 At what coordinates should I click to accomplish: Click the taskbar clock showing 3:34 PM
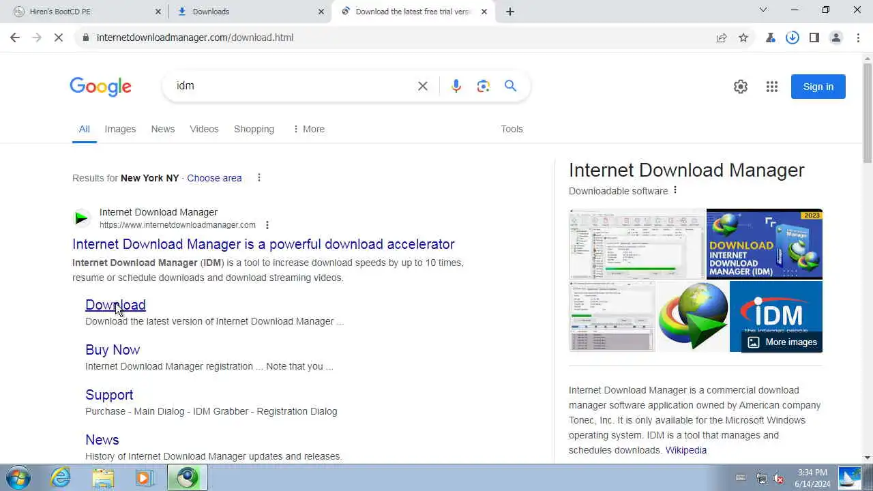pyautogui.click(x=812, y=478)
